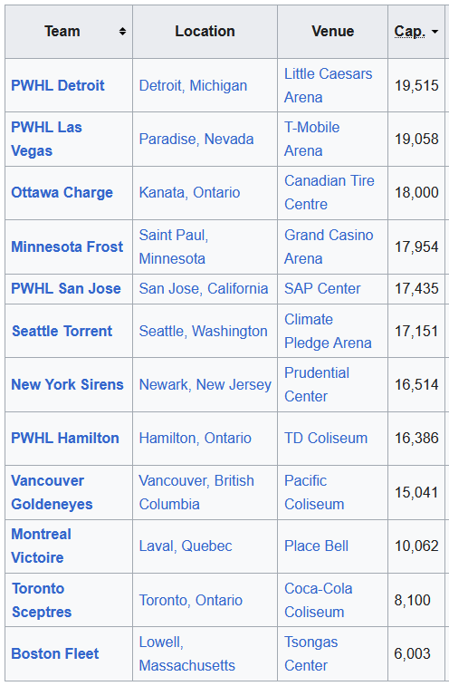
Task: Open the Boston Fleet team link
Action: coord(55,653)
